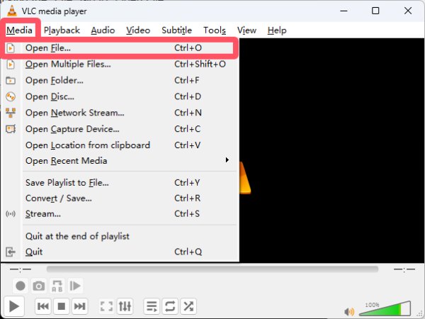Viewport: 425px width, 319px height.
Task: Choose Open Capture Device...
Action: coord(120,129)
